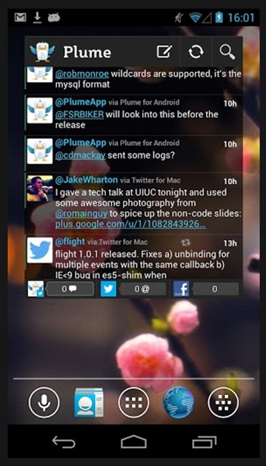The image size is (266, 466).
Task: Tap JakeWharton's profile photo
Action: tap(40, 189)
